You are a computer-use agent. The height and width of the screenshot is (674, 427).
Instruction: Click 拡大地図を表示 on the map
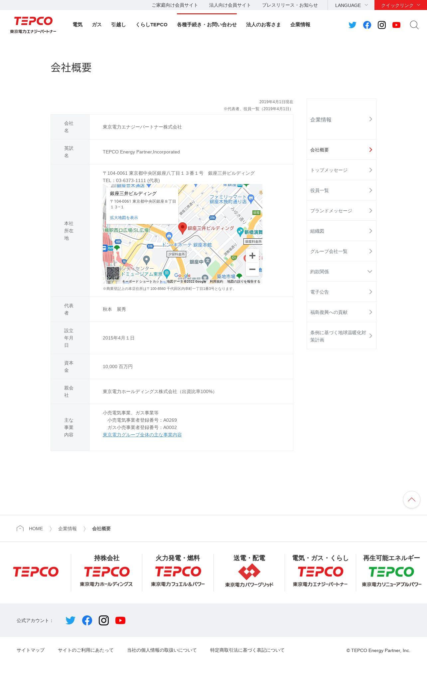pos(124,218)
